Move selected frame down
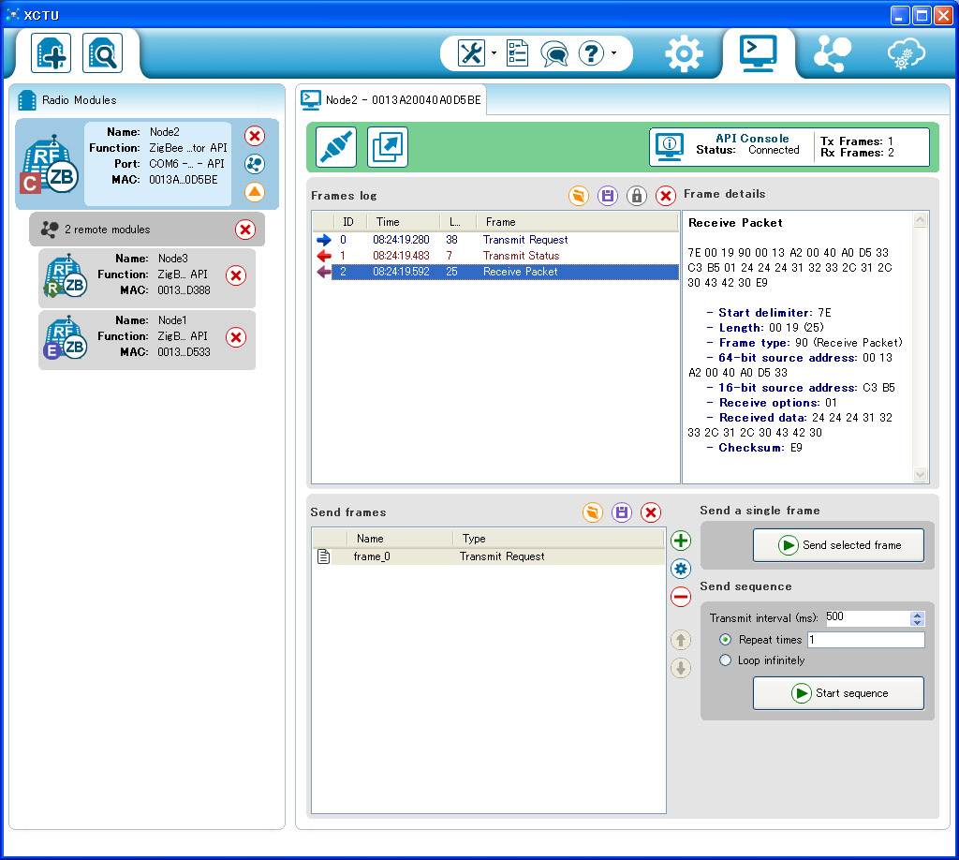 (x=681, y=668)
